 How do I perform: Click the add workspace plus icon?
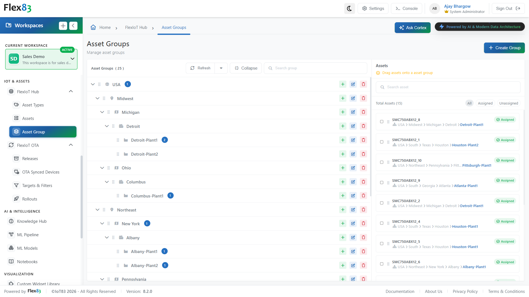click(x=63, y=26)
